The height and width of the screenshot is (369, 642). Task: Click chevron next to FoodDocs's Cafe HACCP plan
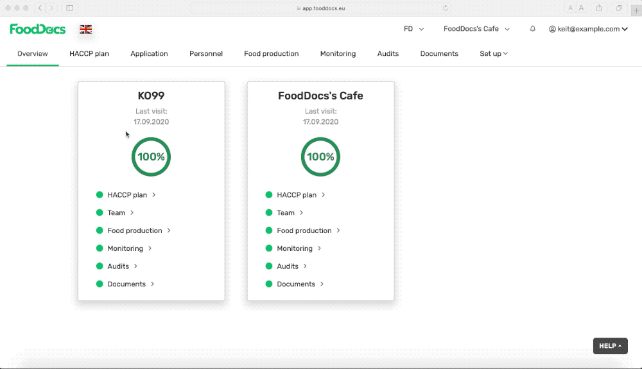pyautogui.click(x=323, y=194)
